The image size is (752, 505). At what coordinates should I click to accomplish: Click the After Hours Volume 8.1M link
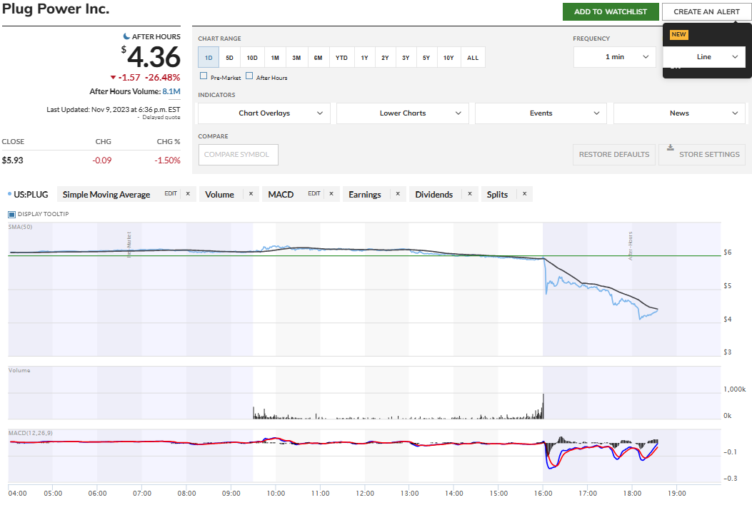point(171,91)
